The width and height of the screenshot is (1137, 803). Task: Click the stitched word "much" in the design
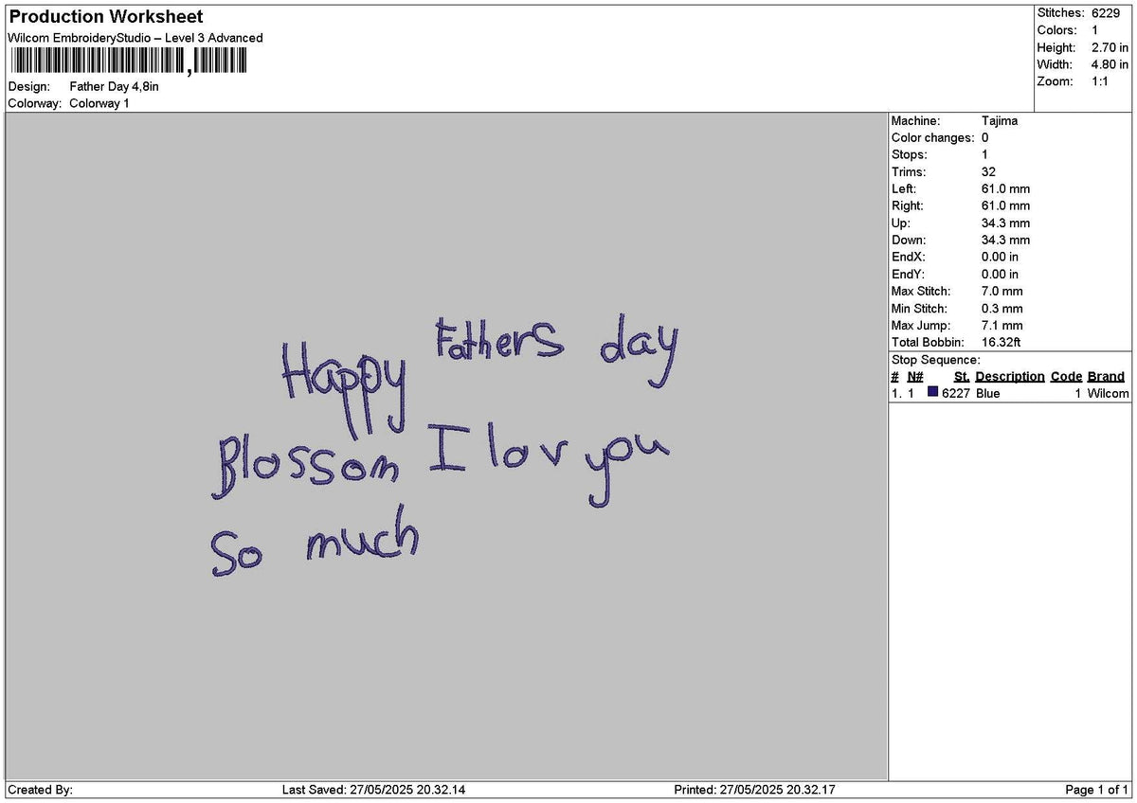pos(362,536)
